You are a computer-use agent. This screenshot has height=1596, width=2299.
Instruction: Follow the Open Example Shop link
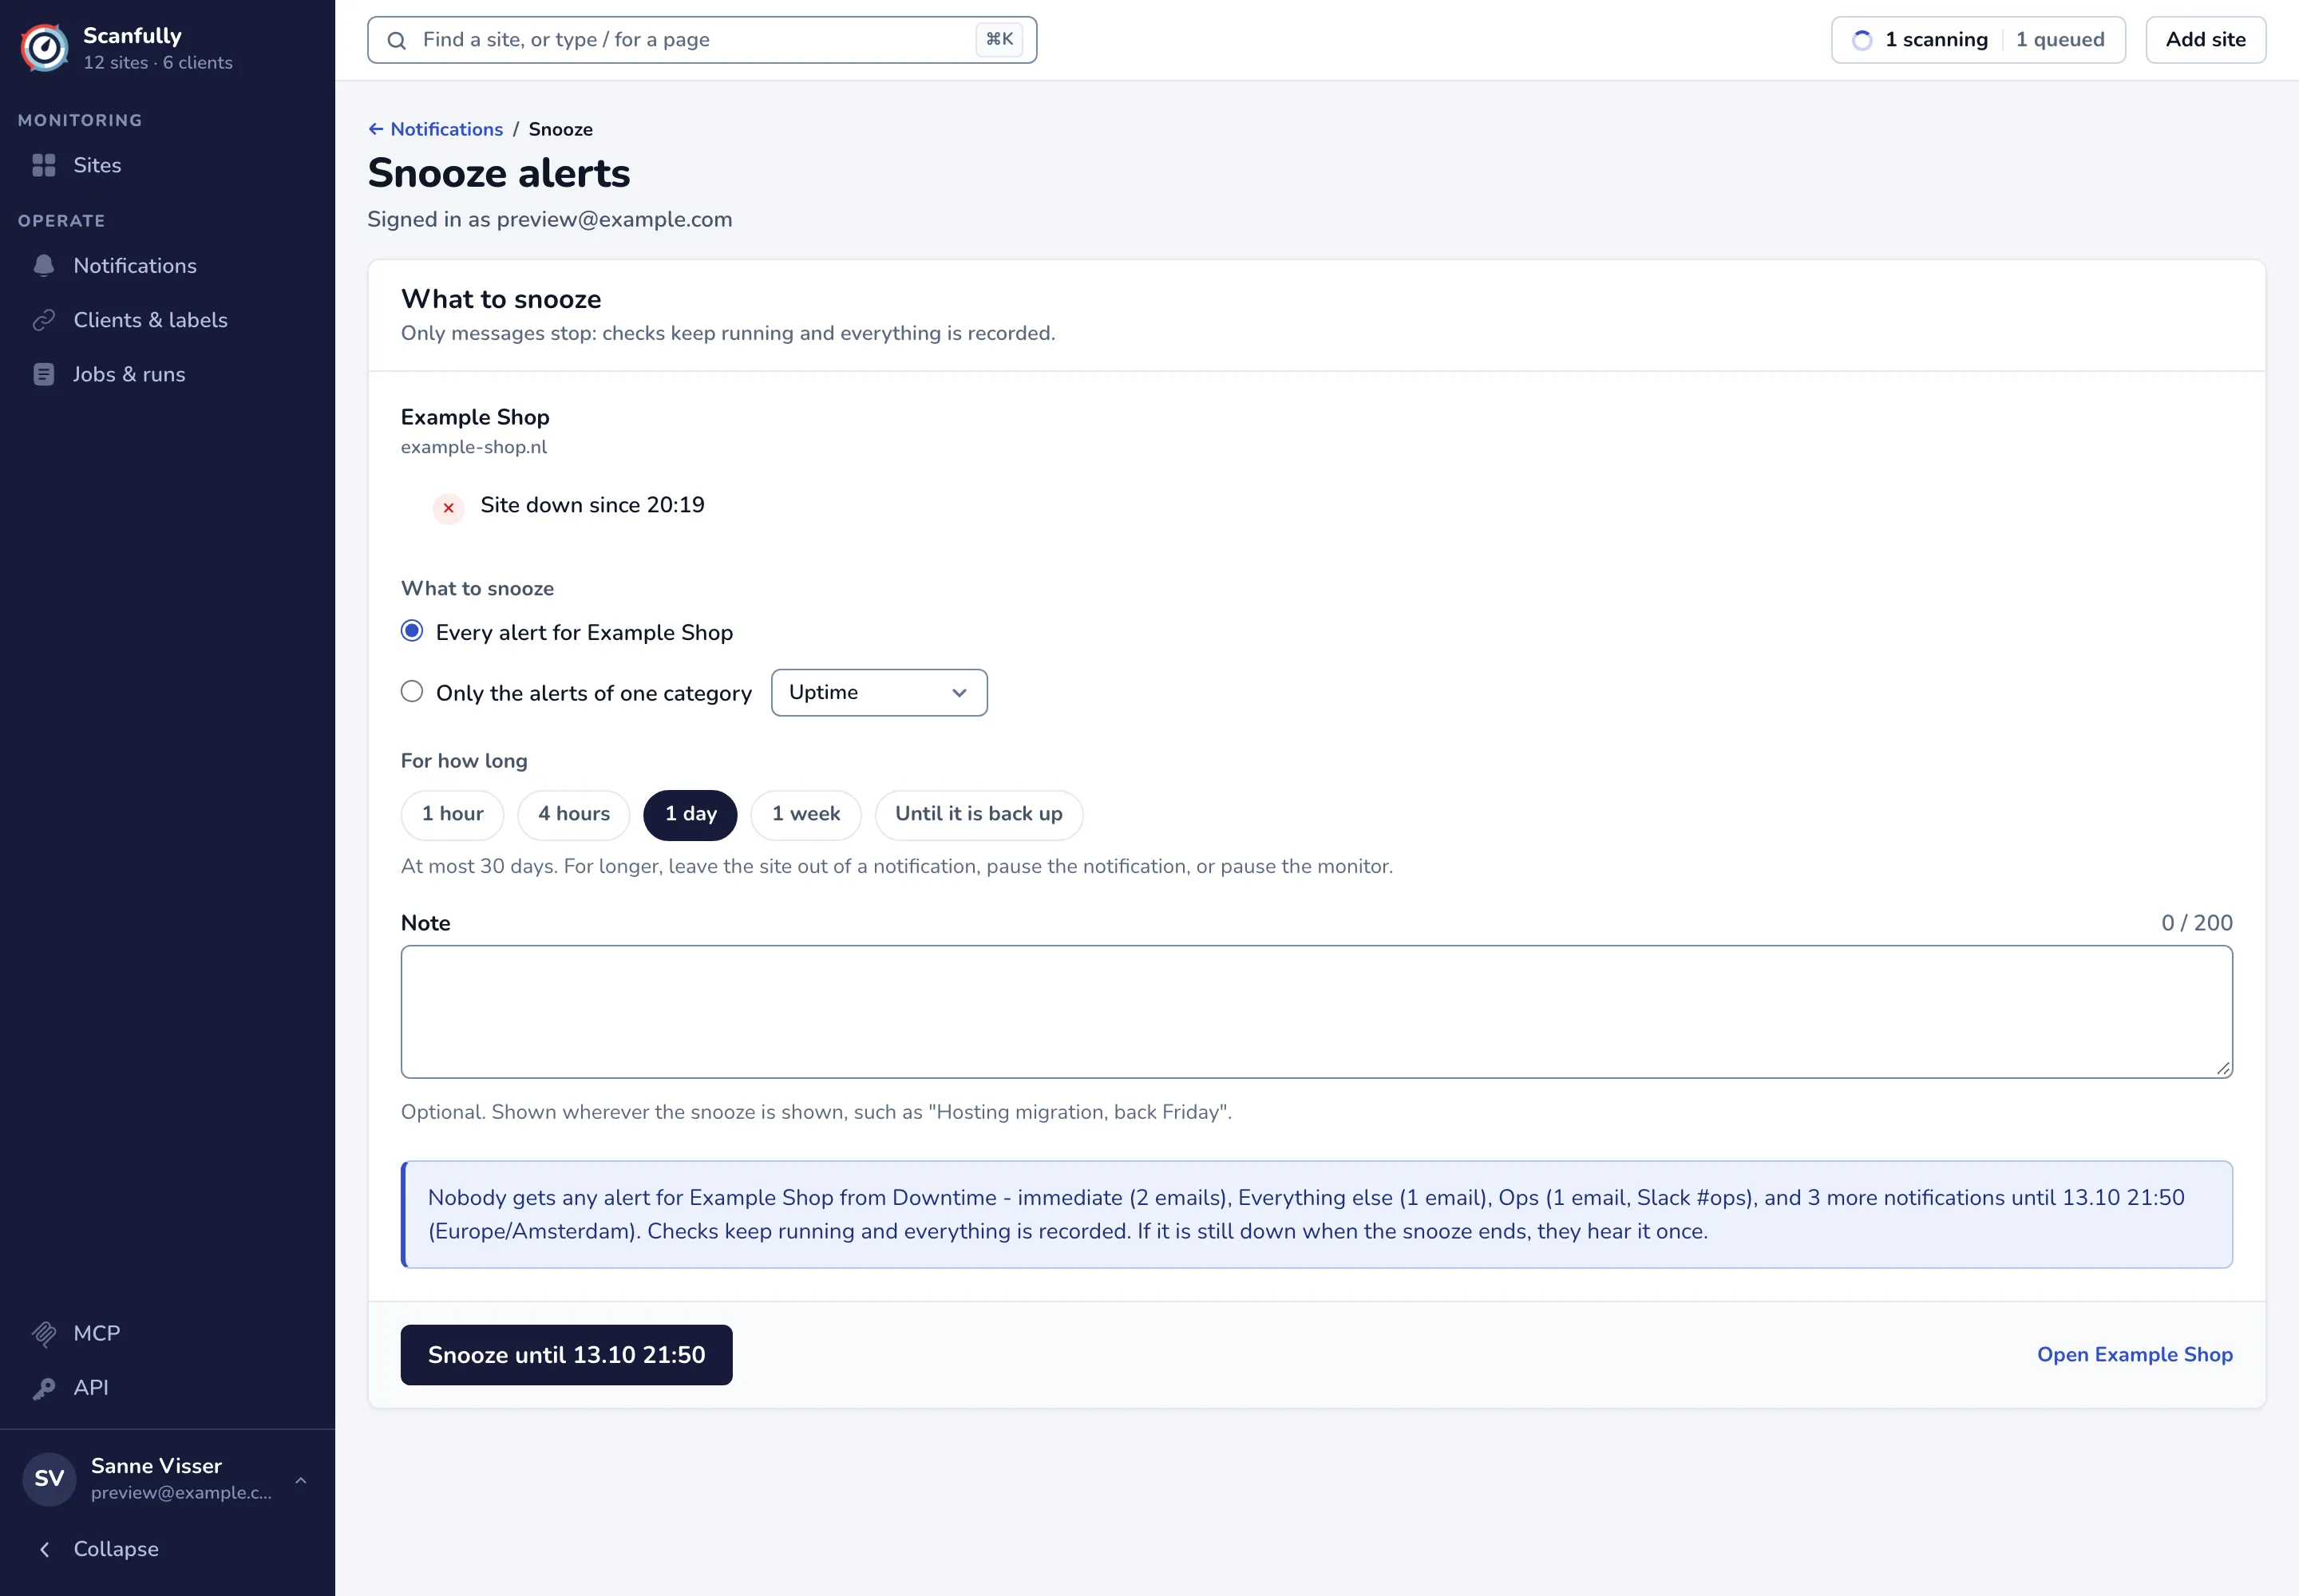(x=2135, y=1354)
